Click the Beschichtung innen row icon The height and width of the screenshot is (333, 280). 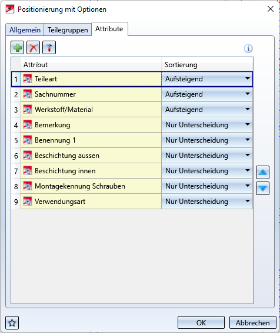pos(28,170)
